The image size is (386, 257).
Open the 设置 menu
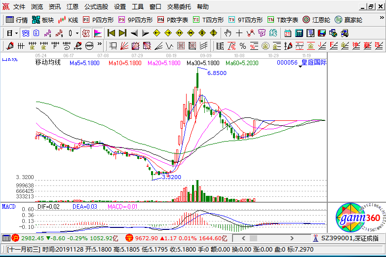(x=120, y=7)
